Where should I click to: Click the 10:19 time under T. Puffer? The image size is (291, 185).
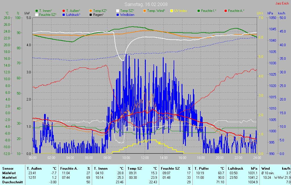(200, 173)
